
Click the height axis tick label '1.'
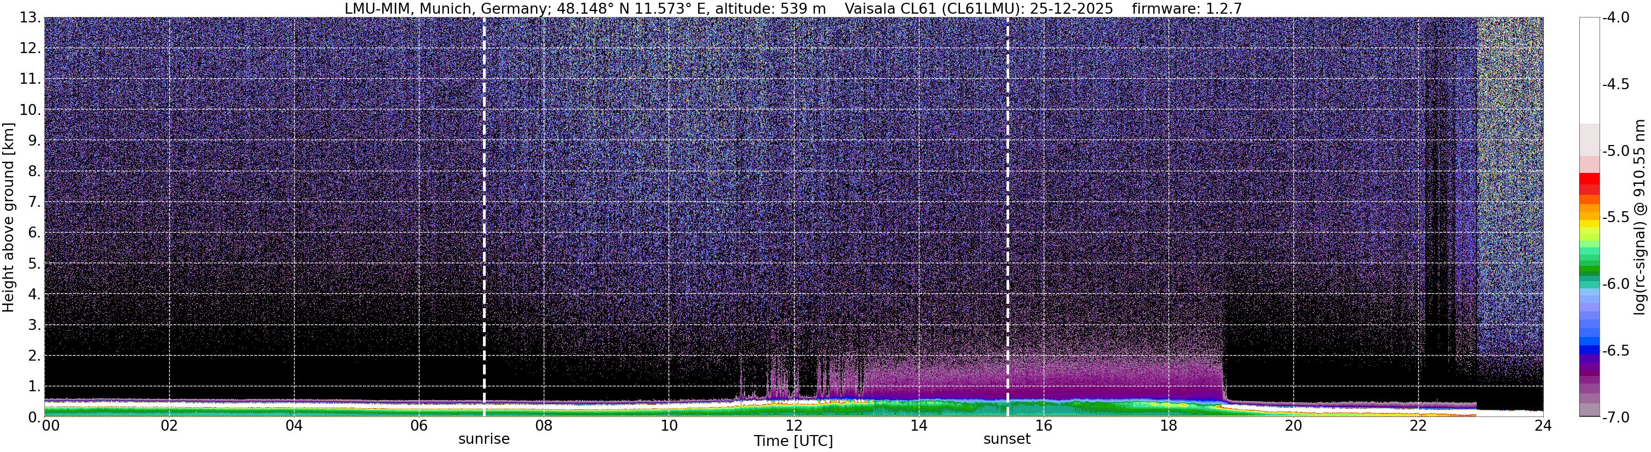[x=34, y=387]
